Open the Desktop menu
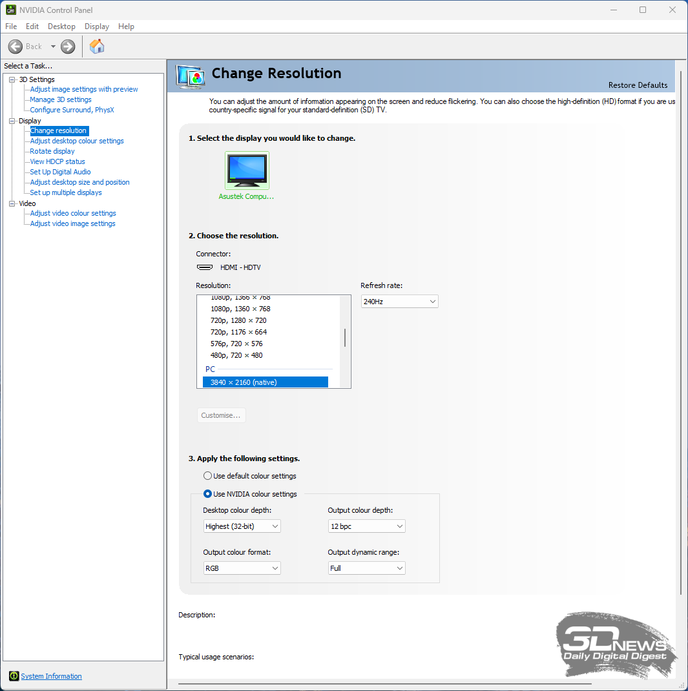The height and width of the screenshot is (691, 688). [x=62, y=26]
